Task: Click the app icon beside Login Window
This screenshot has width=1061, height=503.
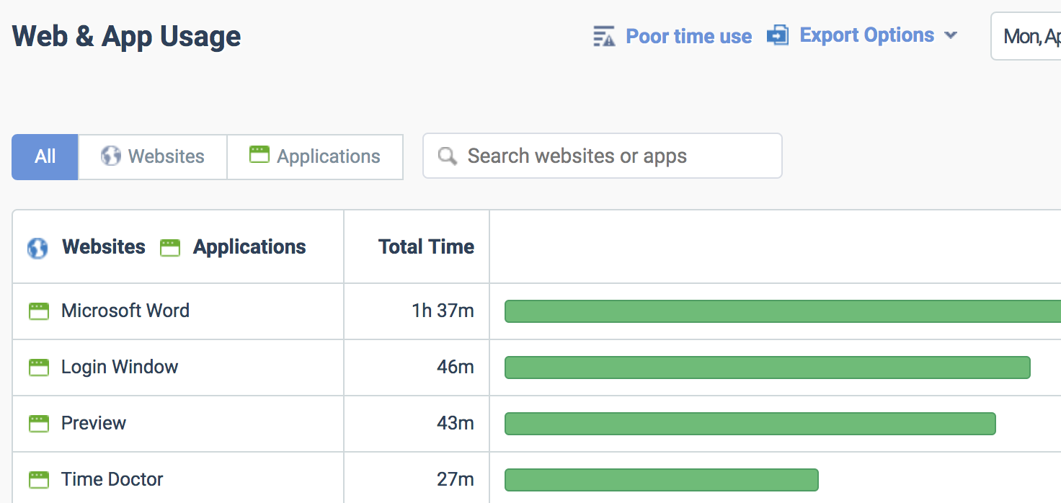Action: click(39, 368)
